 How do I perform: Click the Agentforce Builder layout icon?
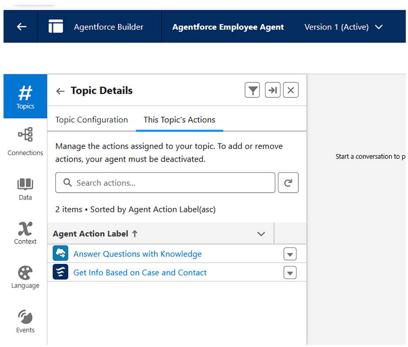pos(56,26)
